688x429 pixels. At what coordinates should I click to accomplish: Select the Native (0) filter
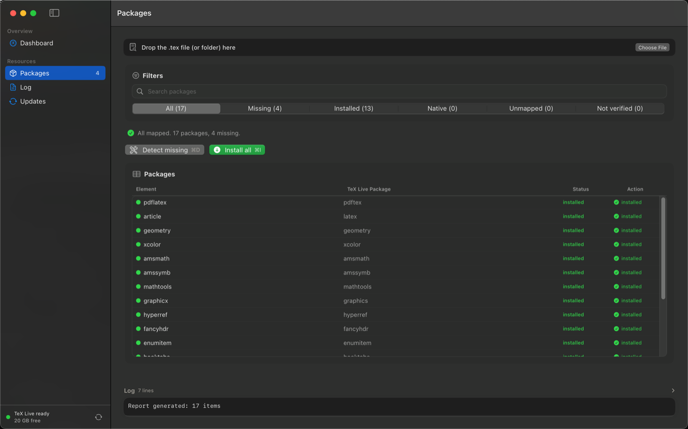point(442,108)
